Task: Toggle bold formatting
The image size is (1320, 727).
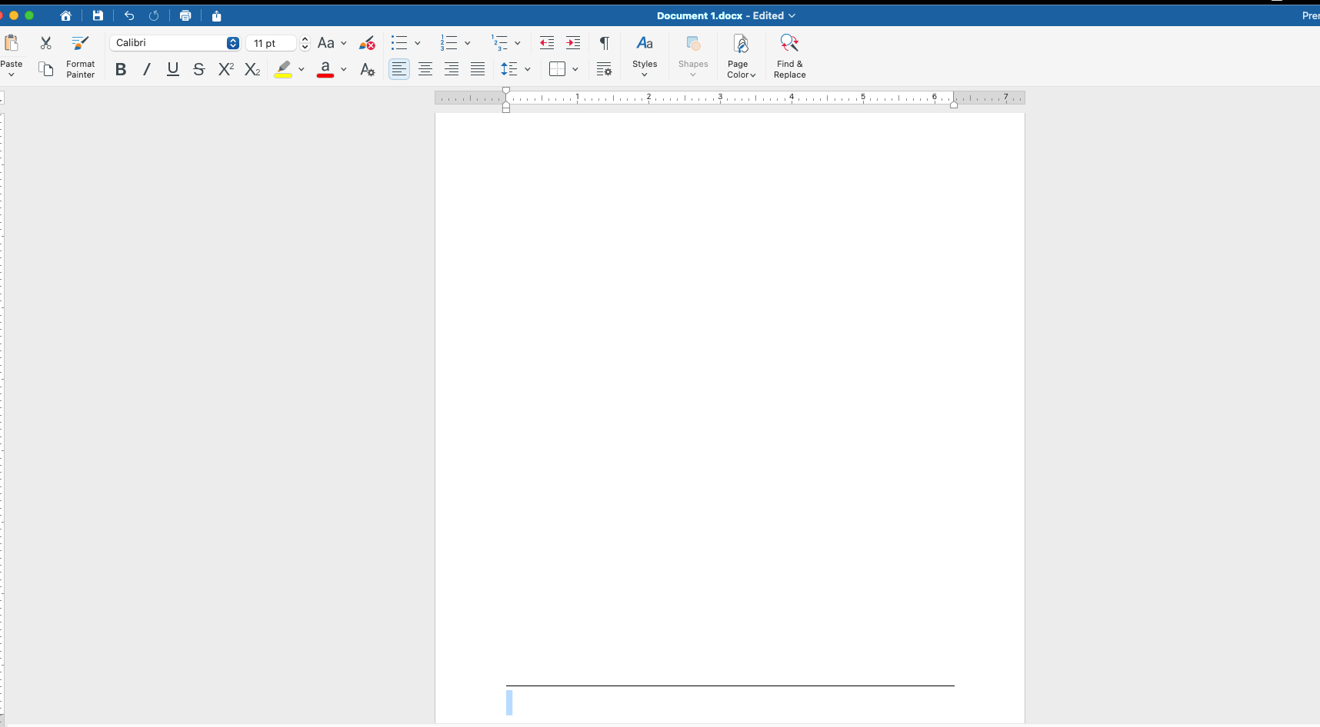Action: point(120,69)
